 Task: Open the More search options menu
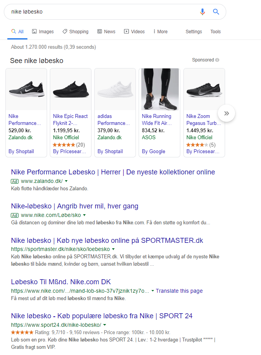pyautogui.click(x=161, y=31)
